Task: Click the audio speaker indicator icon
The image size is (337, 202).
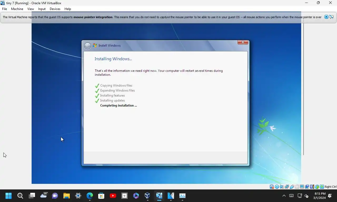Action: pos(282,187)
